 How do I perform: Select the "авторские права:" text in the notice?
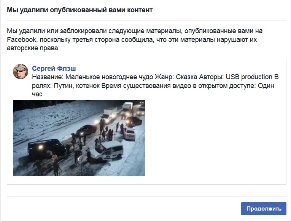(x=33, y=48)
